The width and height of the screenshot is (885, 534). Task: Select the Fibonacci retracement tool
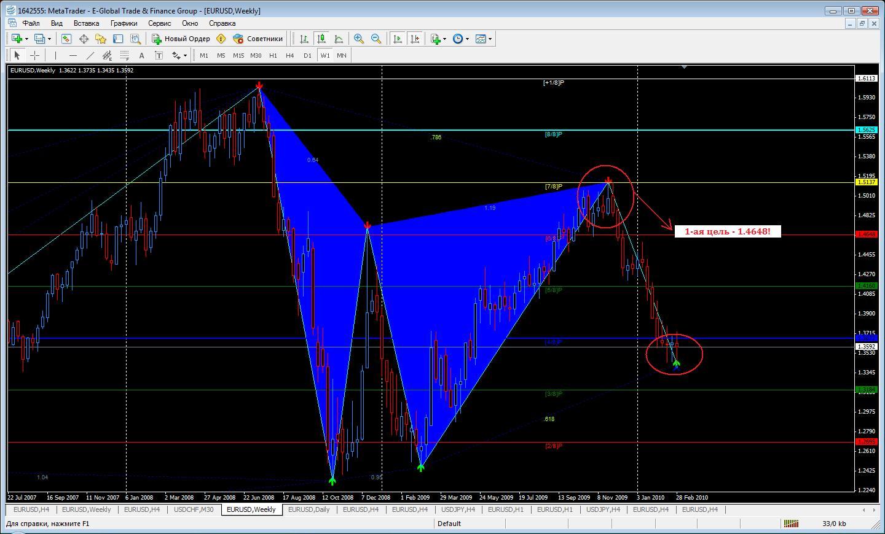coord(124,55)
